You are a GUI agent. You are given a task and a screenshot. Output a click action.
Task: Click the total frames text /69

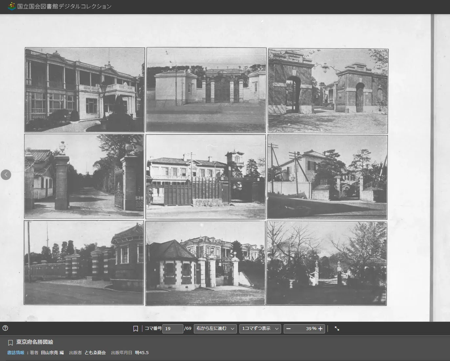188,328
